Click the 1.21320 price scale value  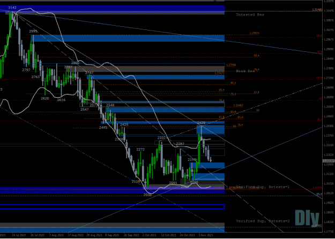click(x=329, y=174)
